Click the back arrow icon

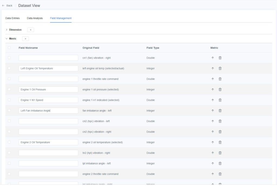point(3,6)
